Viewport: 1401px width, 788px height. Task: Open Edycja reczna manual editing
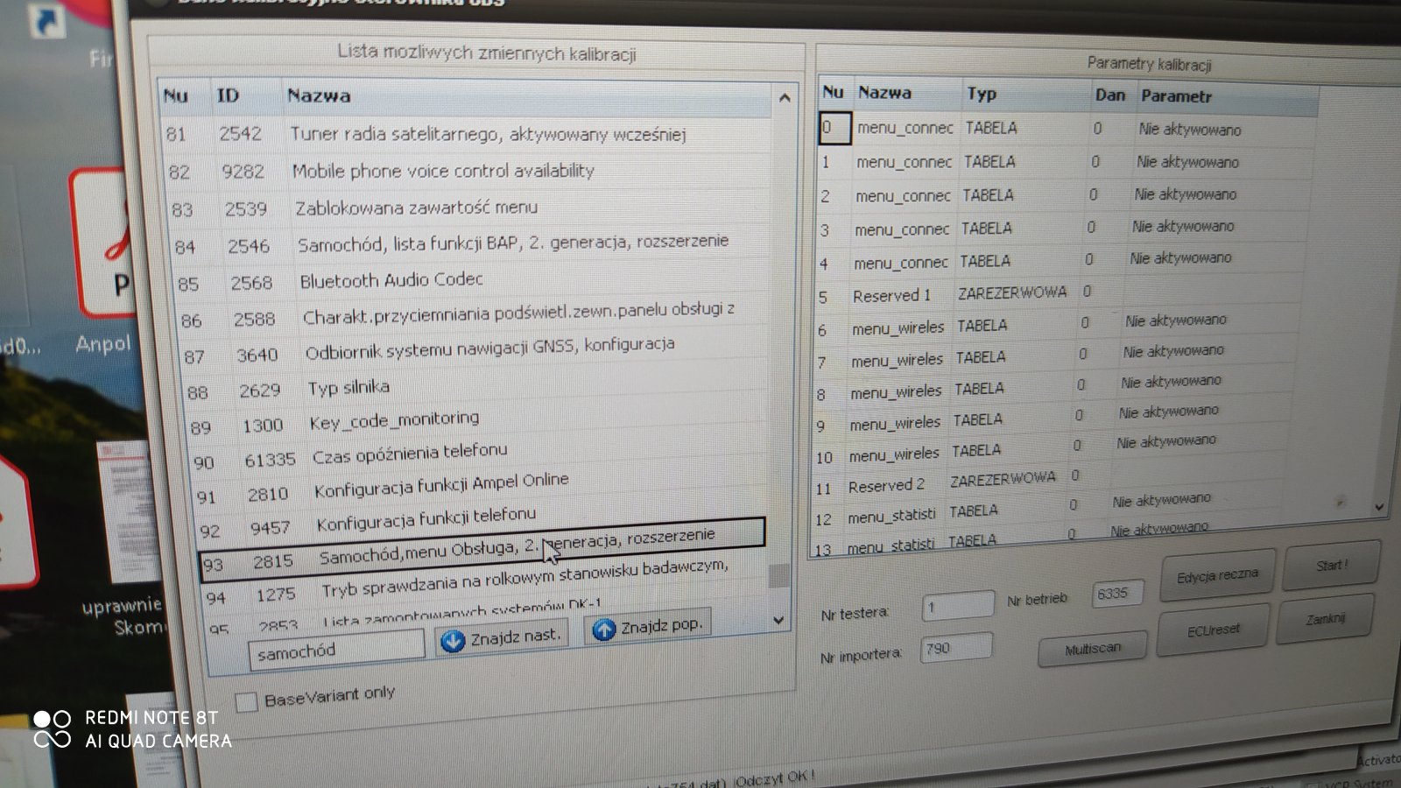[x=1217, y=575]
